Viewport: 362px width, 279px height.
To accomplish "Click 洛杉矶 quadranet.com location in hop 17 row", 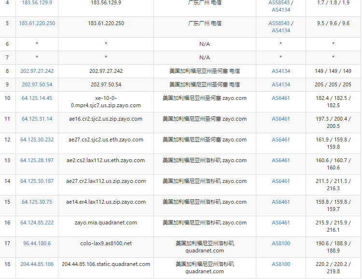I will [205, 247].
